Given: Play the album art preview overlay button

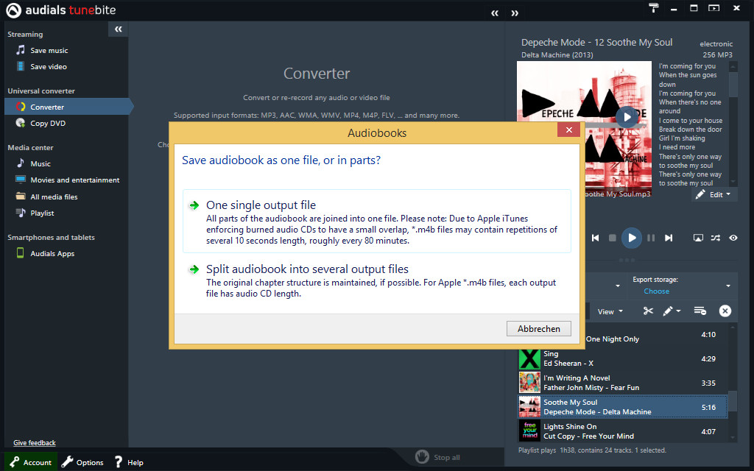Looking at the screenshot, I should pos(627,117).
